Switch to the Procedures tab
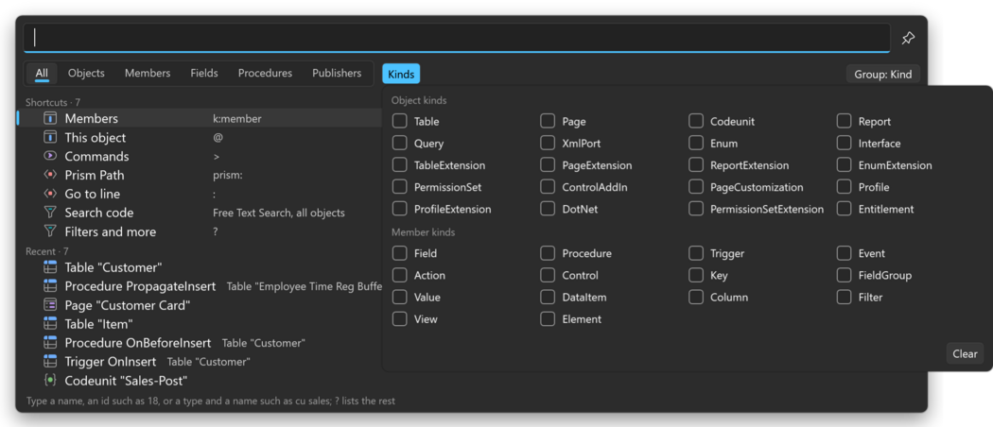 (x=266, y=74)
